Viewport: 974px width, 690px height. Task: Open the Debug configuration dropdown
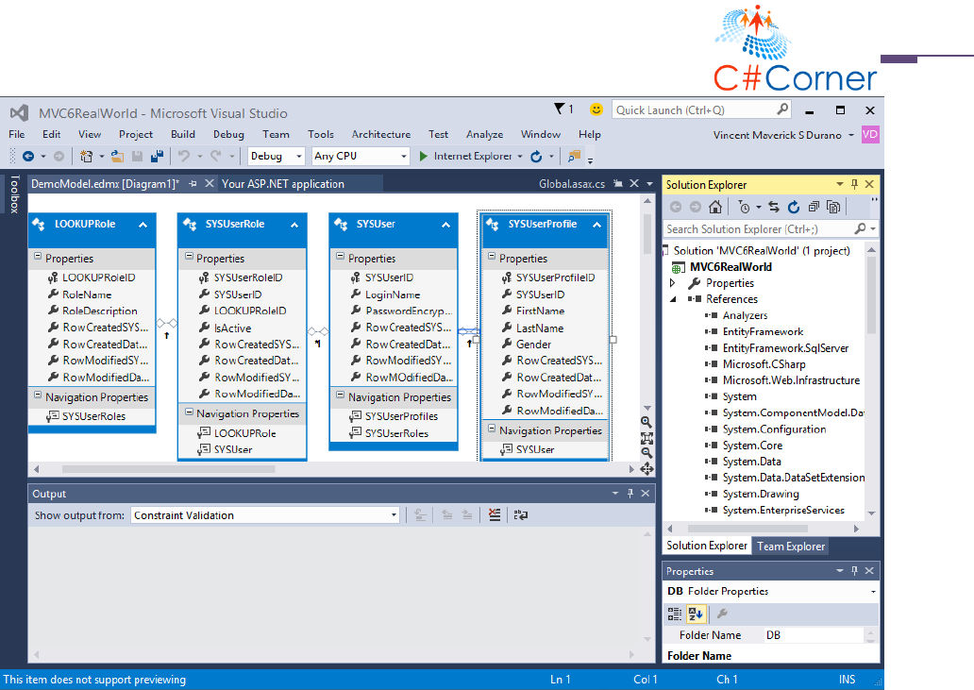coord(299,157)
